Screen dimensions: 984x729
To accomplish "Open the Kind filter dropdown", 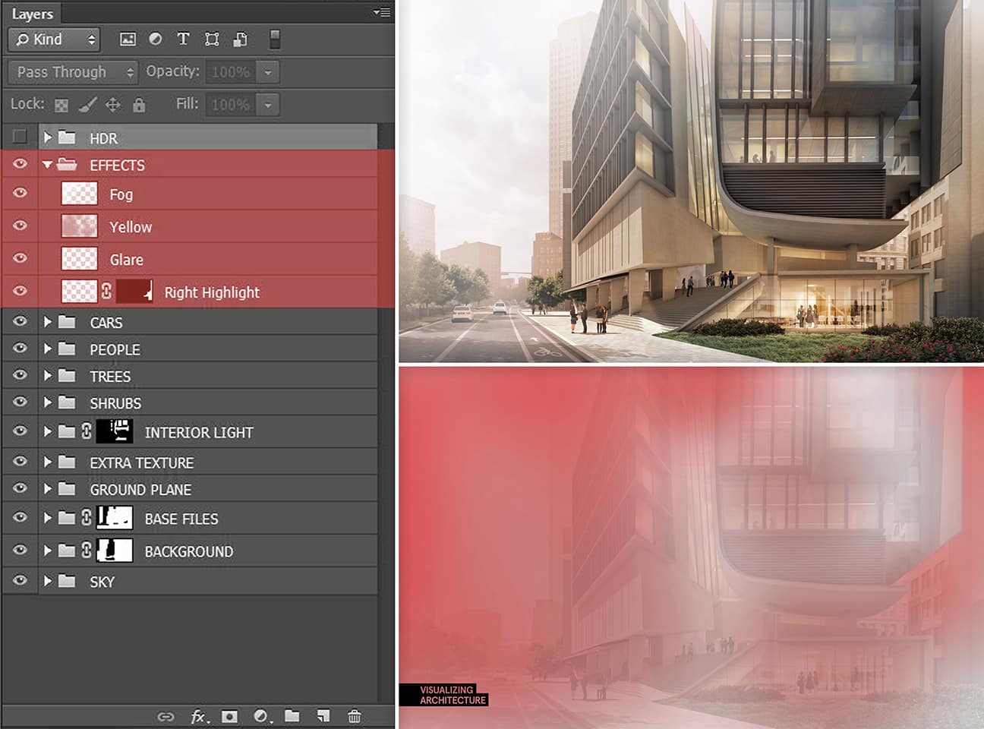I will 54,39.
